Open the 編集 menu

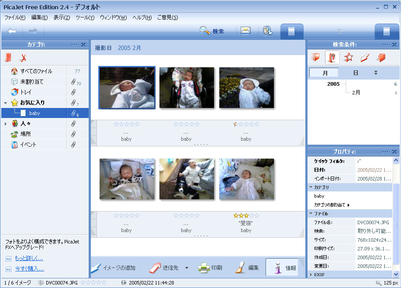pyautogui.click(x=39, y=17)
